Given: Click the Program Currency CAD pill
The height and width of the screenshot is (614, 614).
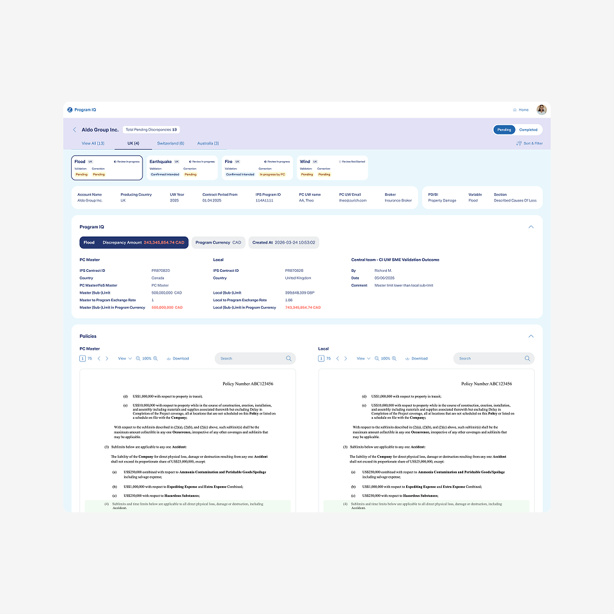Looking at the screenshot, I should click(x=219, y=242).
